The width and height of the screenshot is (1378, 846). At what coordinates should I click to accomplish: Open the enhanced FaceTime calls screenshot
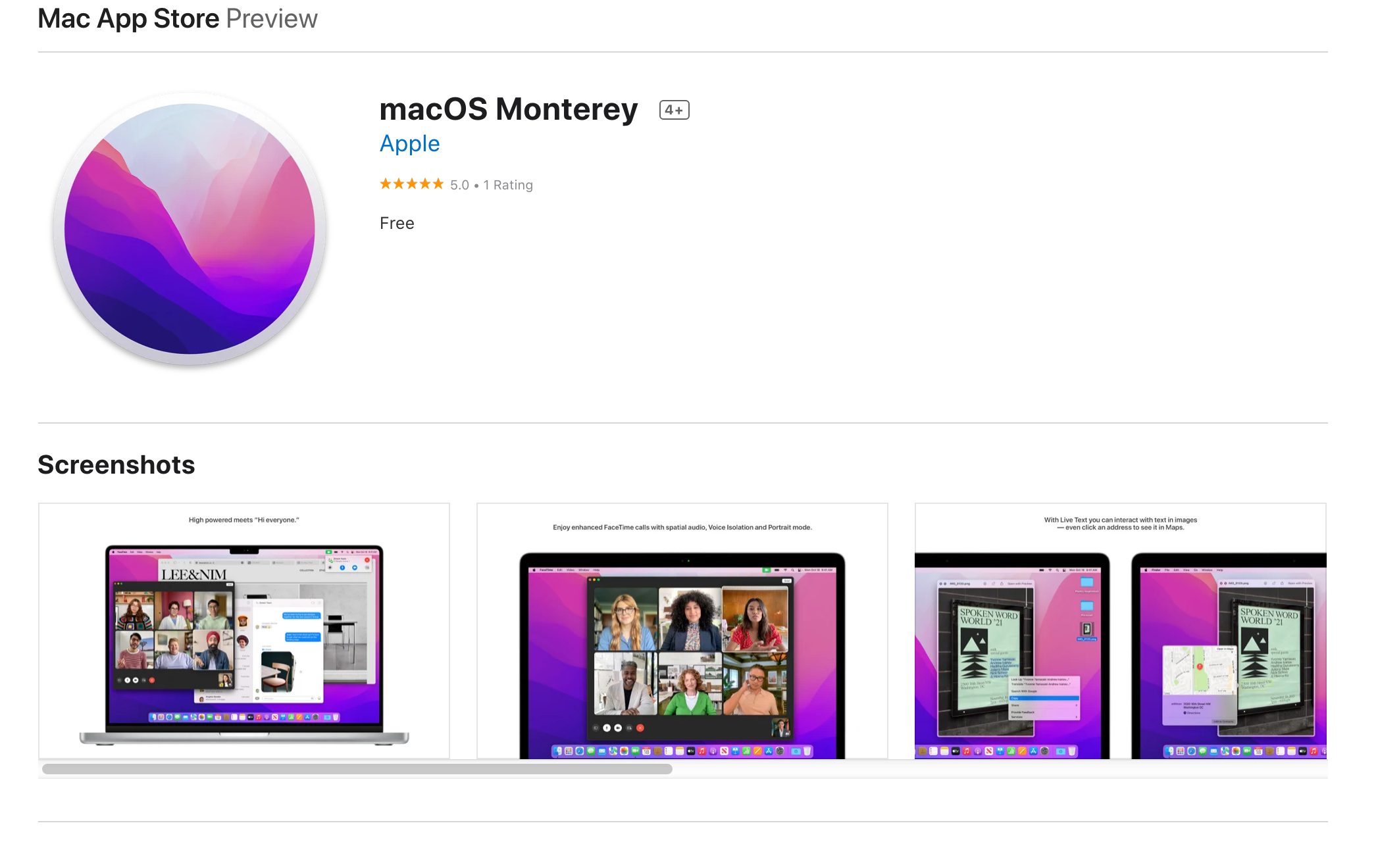(x=682, y=631)
